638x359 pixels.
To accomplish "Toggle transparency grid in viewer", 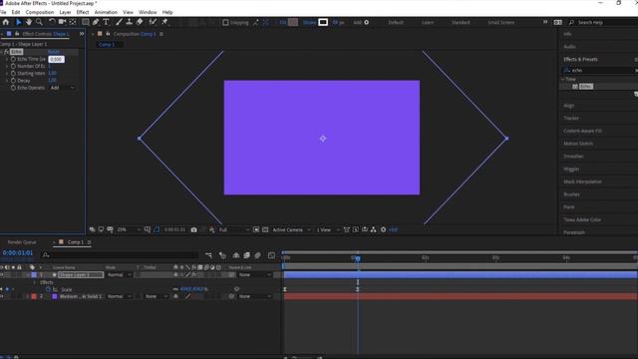I will point(265,230).
